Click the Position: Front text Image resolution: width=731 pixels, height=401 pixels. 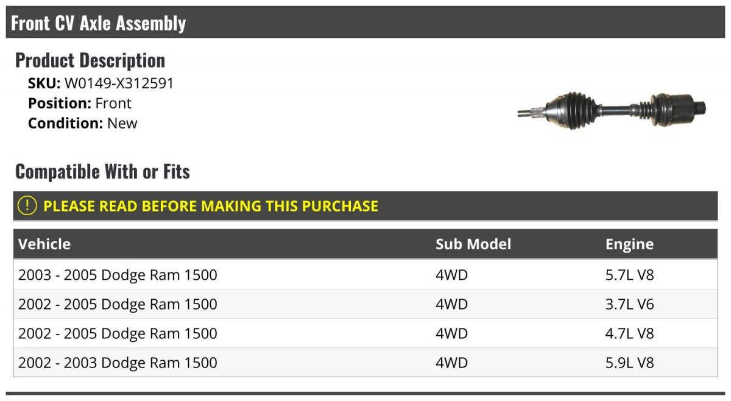click(x=80, y=103)
